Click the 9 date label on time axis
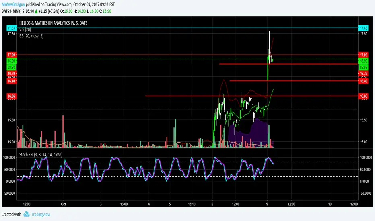Viewport: 375px width, 221px height. [267, 204]
